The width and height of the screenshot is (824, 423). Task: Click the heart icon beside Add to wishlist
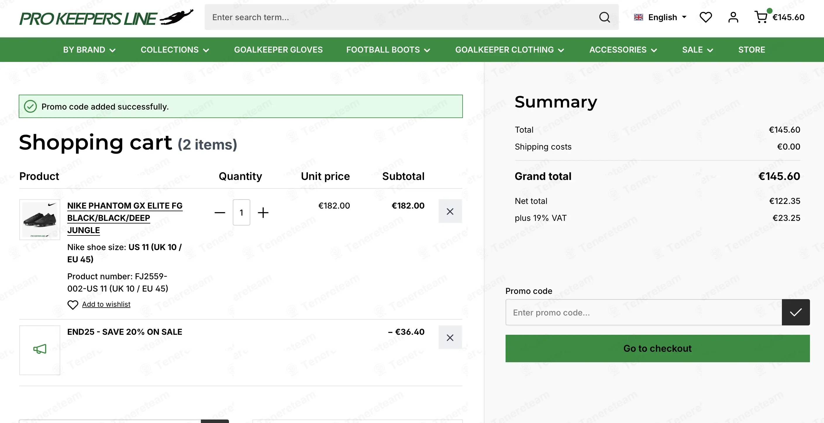tap(73, 305)
